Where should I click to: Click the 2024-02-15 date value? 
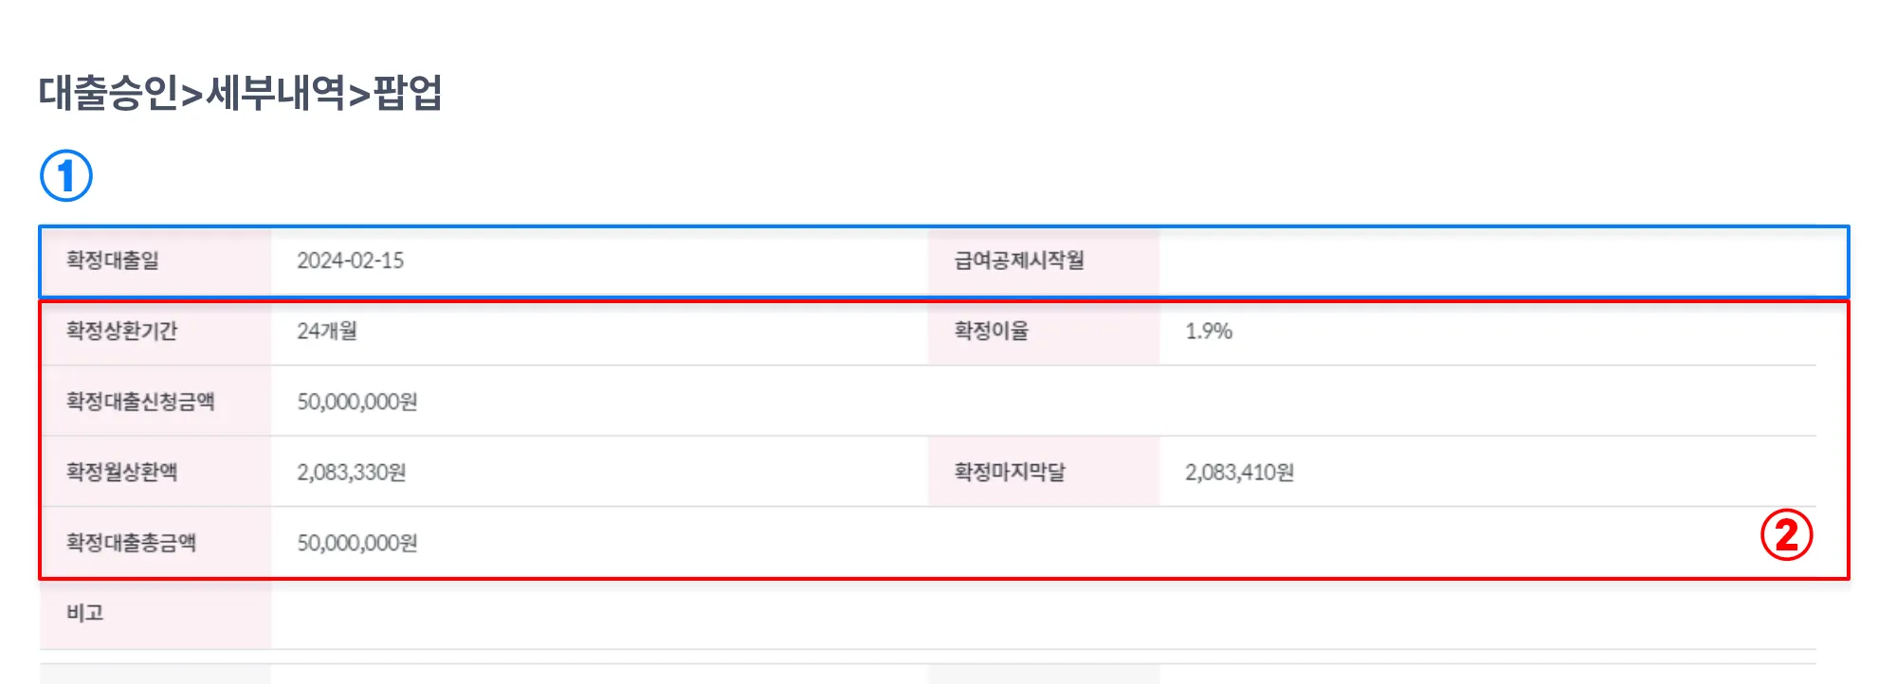pos(350,261)
